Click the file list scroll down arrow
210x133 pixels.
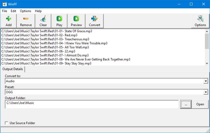[x=207, y=63]
